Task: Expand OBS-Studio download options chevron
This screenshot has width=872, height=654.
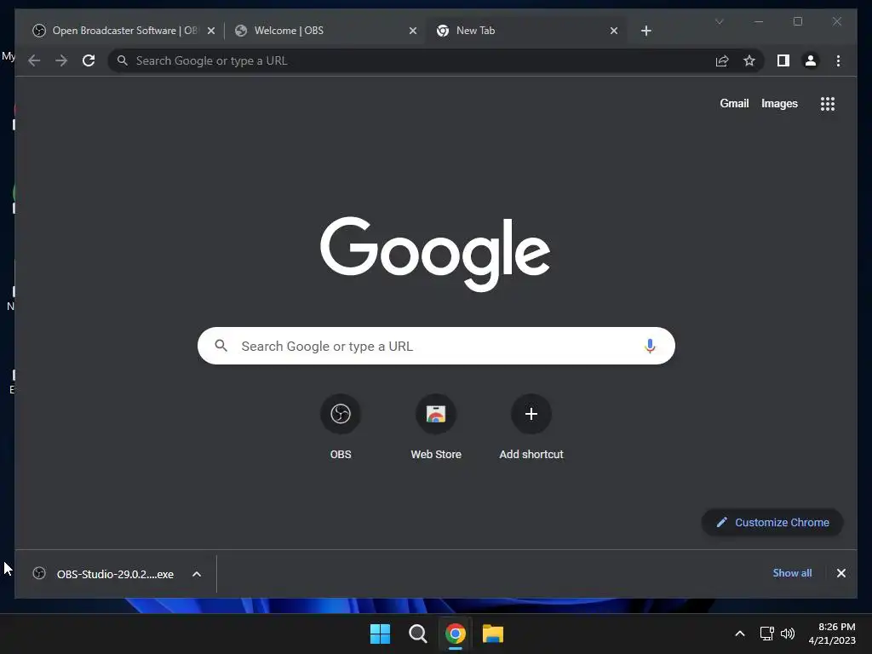Action: coord(197,574)
